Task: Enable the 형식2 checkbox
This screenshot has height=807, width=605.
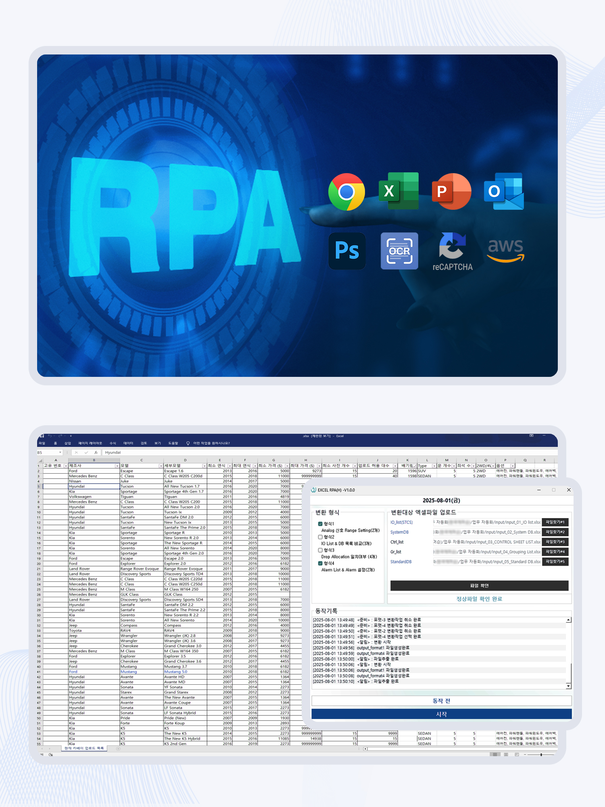Action: [x=320, y=537]
